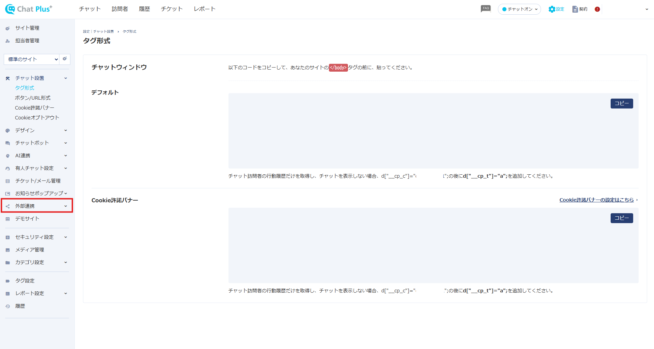Expand the AI連携 section chevron
Image resolution: width=654 pixels, height=349 pixels.
pyautogui.click(x=66, y=156)
